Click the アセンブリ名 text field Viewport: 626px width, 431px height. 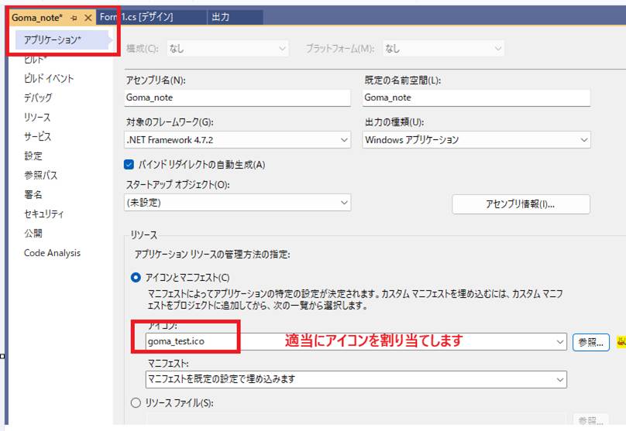(238, 98)
